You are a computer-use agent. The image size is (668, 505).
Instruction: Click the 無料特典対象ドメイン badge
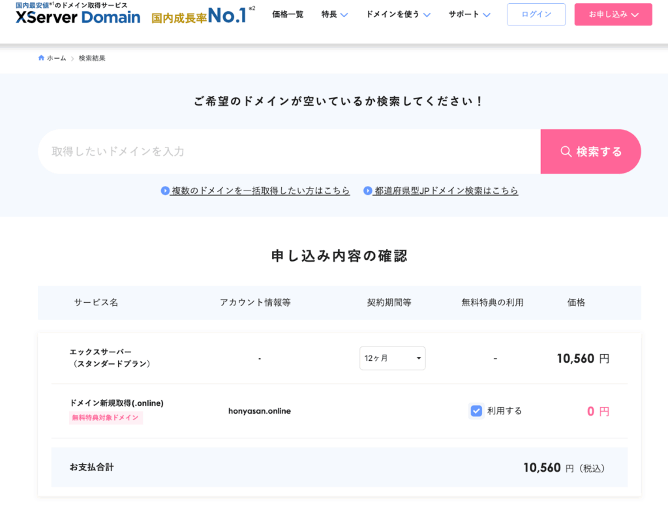(x=106, y=418)
